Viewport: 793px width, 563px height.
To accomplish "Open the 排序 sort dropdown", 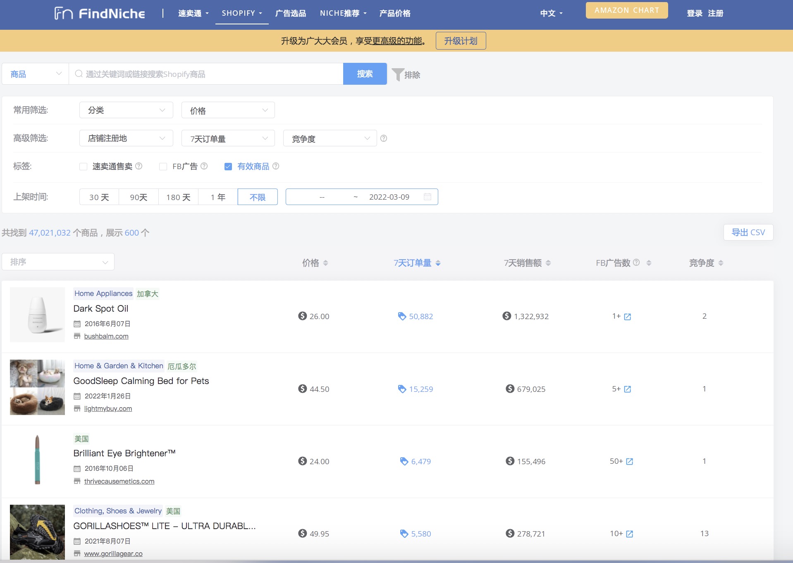I will pos(58,262).
